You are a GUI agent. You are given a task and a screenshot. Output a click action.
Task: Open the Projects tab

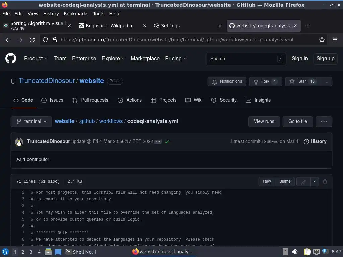pyautogui.click(x=163, y=100)
